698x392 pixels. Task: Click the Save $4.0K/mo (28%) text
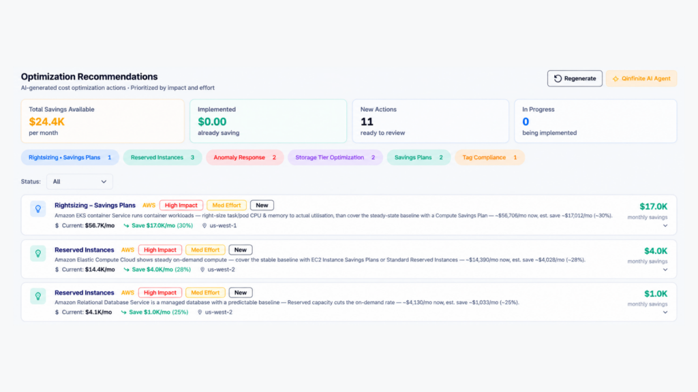point(161,269)
